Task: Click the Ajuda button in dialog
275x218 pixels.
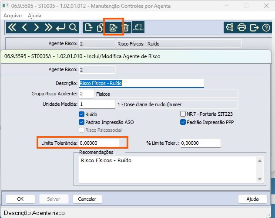Action: (x=252, y=199)
